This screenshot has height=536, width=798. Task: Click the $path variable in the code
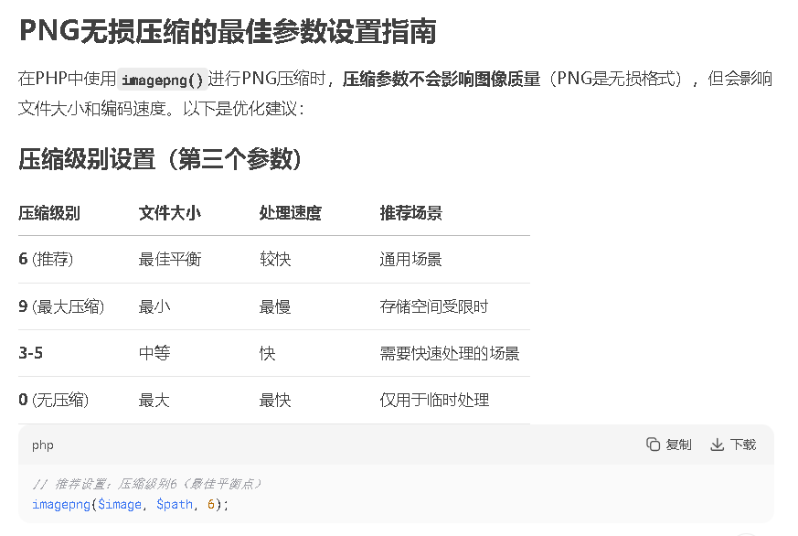click(x=175, y=504)
